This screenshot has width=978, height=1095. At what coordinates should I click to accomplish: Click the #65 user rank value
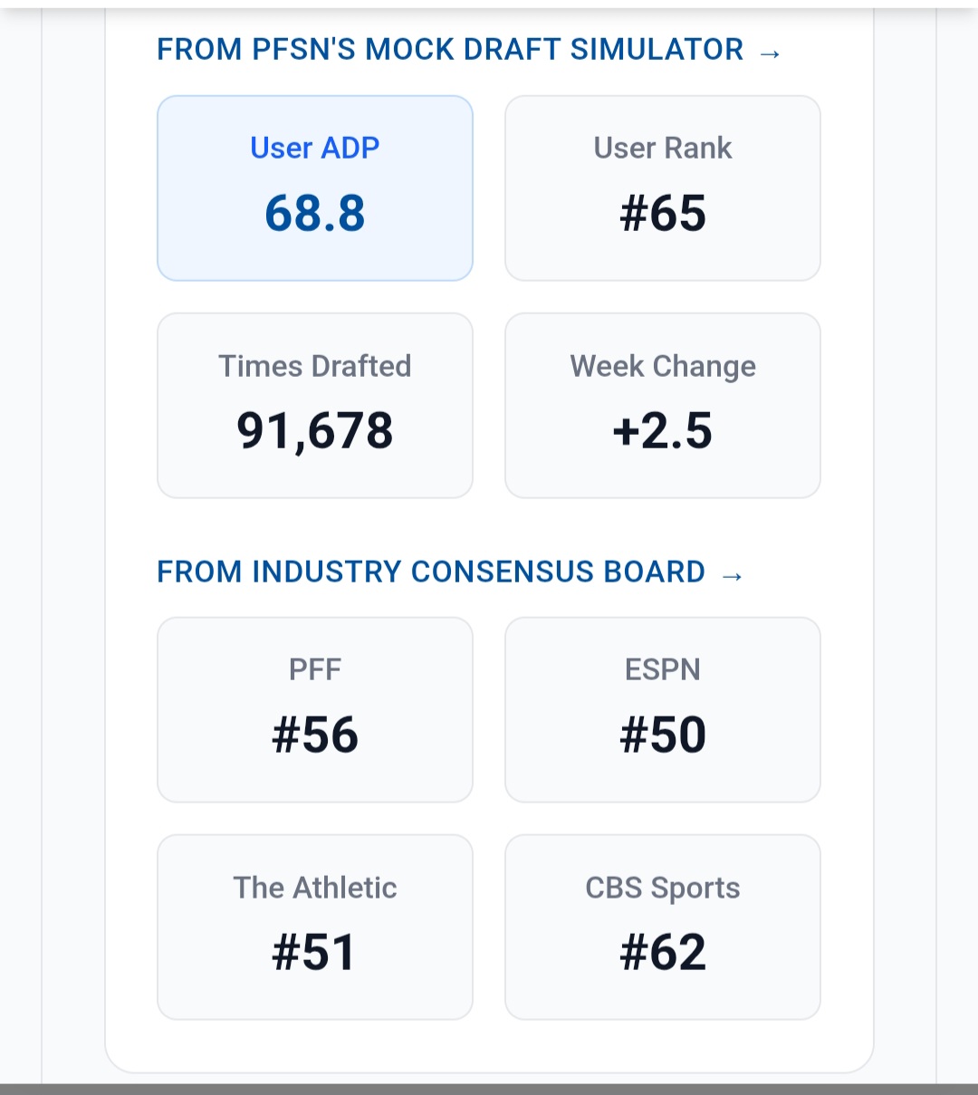click(662, 214)
